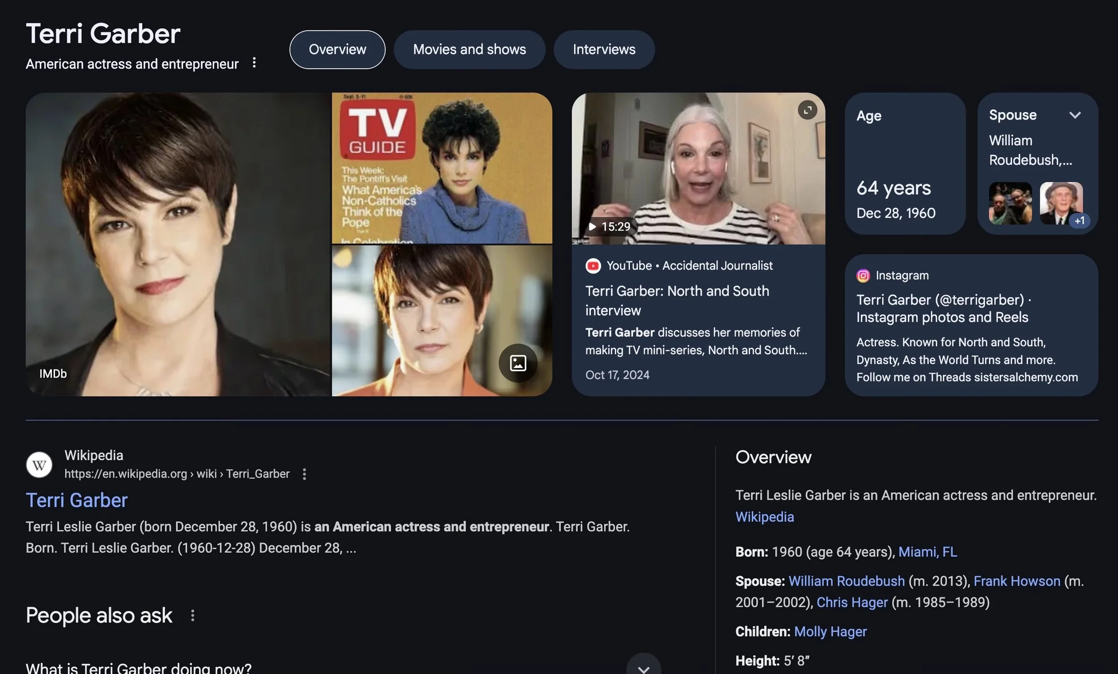Click the Instagram logo icon

pyautogui.click(x=863, y=276)
